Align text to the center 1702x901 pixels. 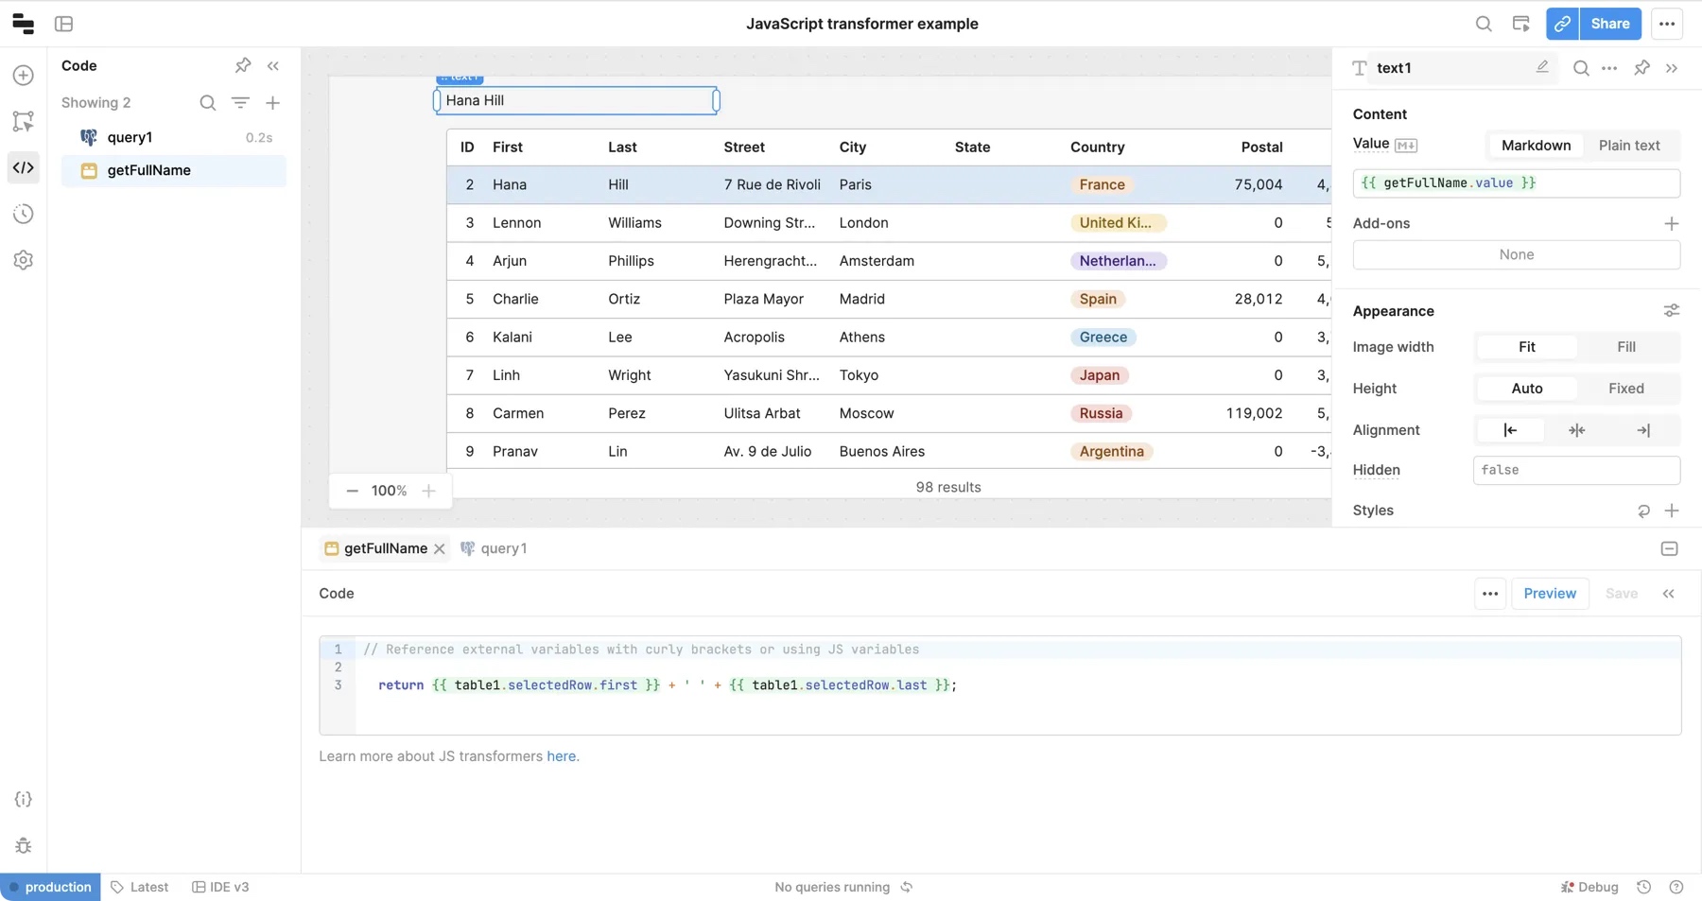pyautogui.click(x=1576, y=430)
